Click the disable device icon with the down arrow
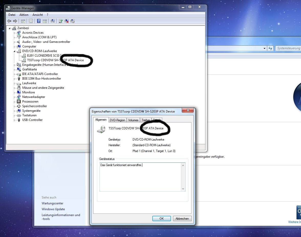Viewport: 301px width, 237px height. tap(73, 21)
